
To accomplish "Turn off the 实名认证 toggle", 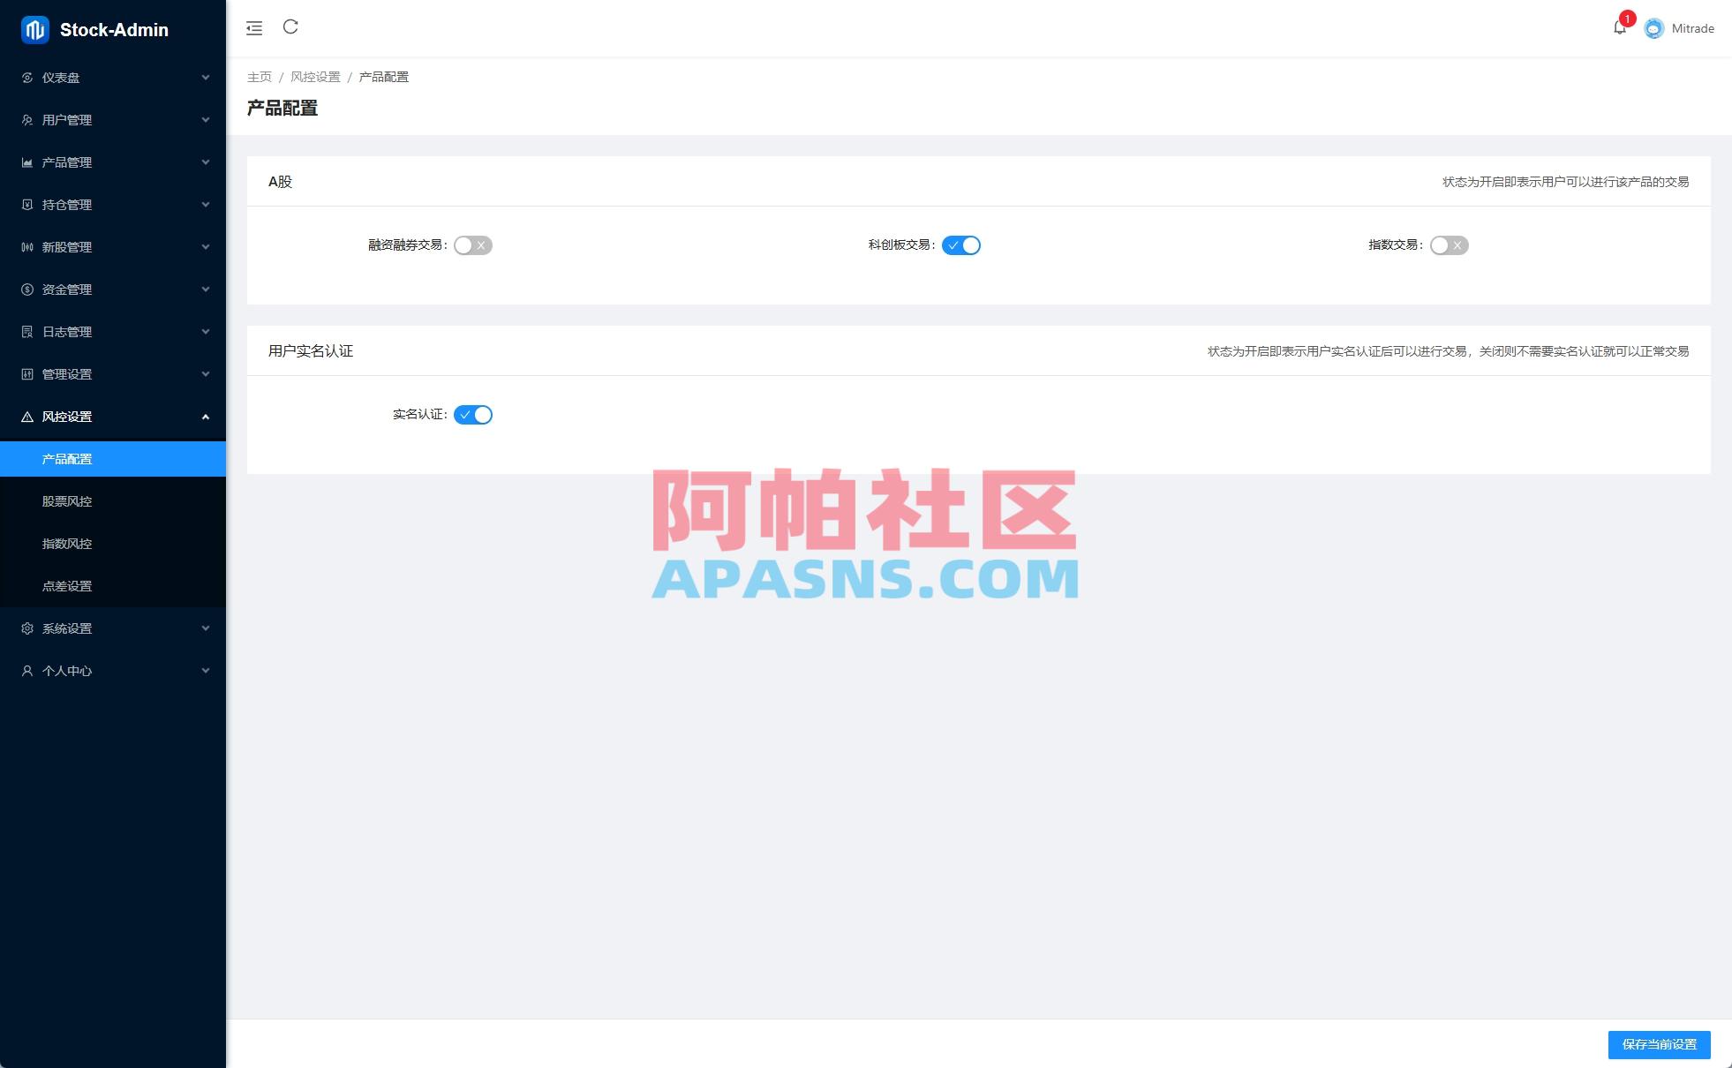I will coord(473,414).
